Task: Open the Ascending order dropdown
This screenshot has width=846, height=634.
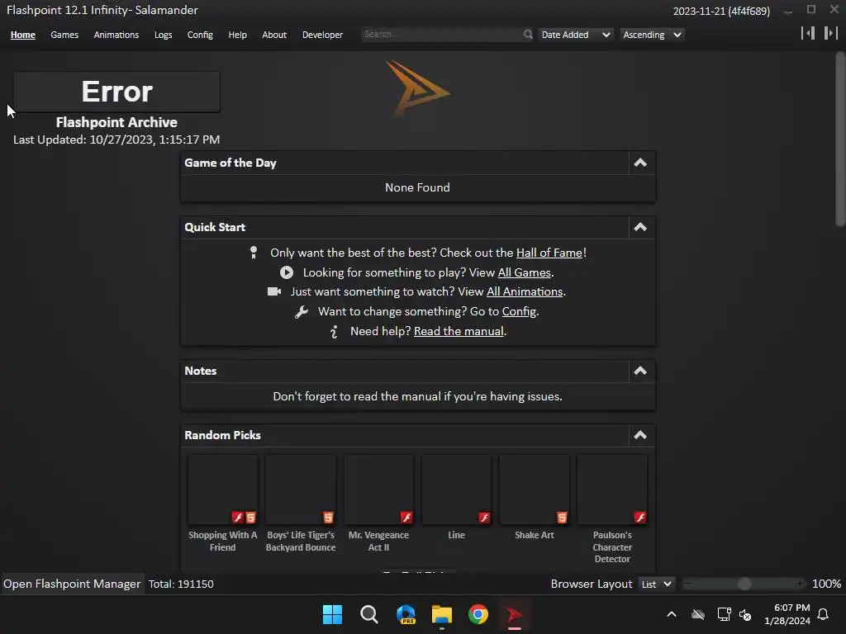Action: 652,35
